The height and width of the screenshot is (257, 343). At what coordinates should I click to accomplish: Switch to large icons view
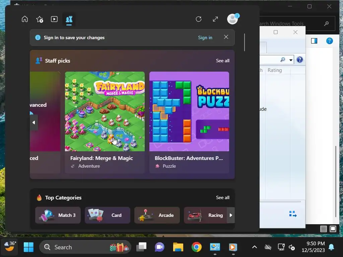tap(333, 229)
